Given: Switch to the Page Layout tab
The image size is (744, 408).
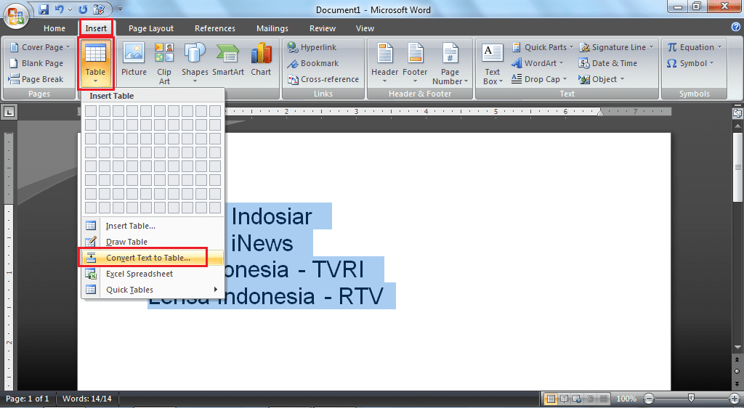Looking at the screenshot, I should [150, 28].
